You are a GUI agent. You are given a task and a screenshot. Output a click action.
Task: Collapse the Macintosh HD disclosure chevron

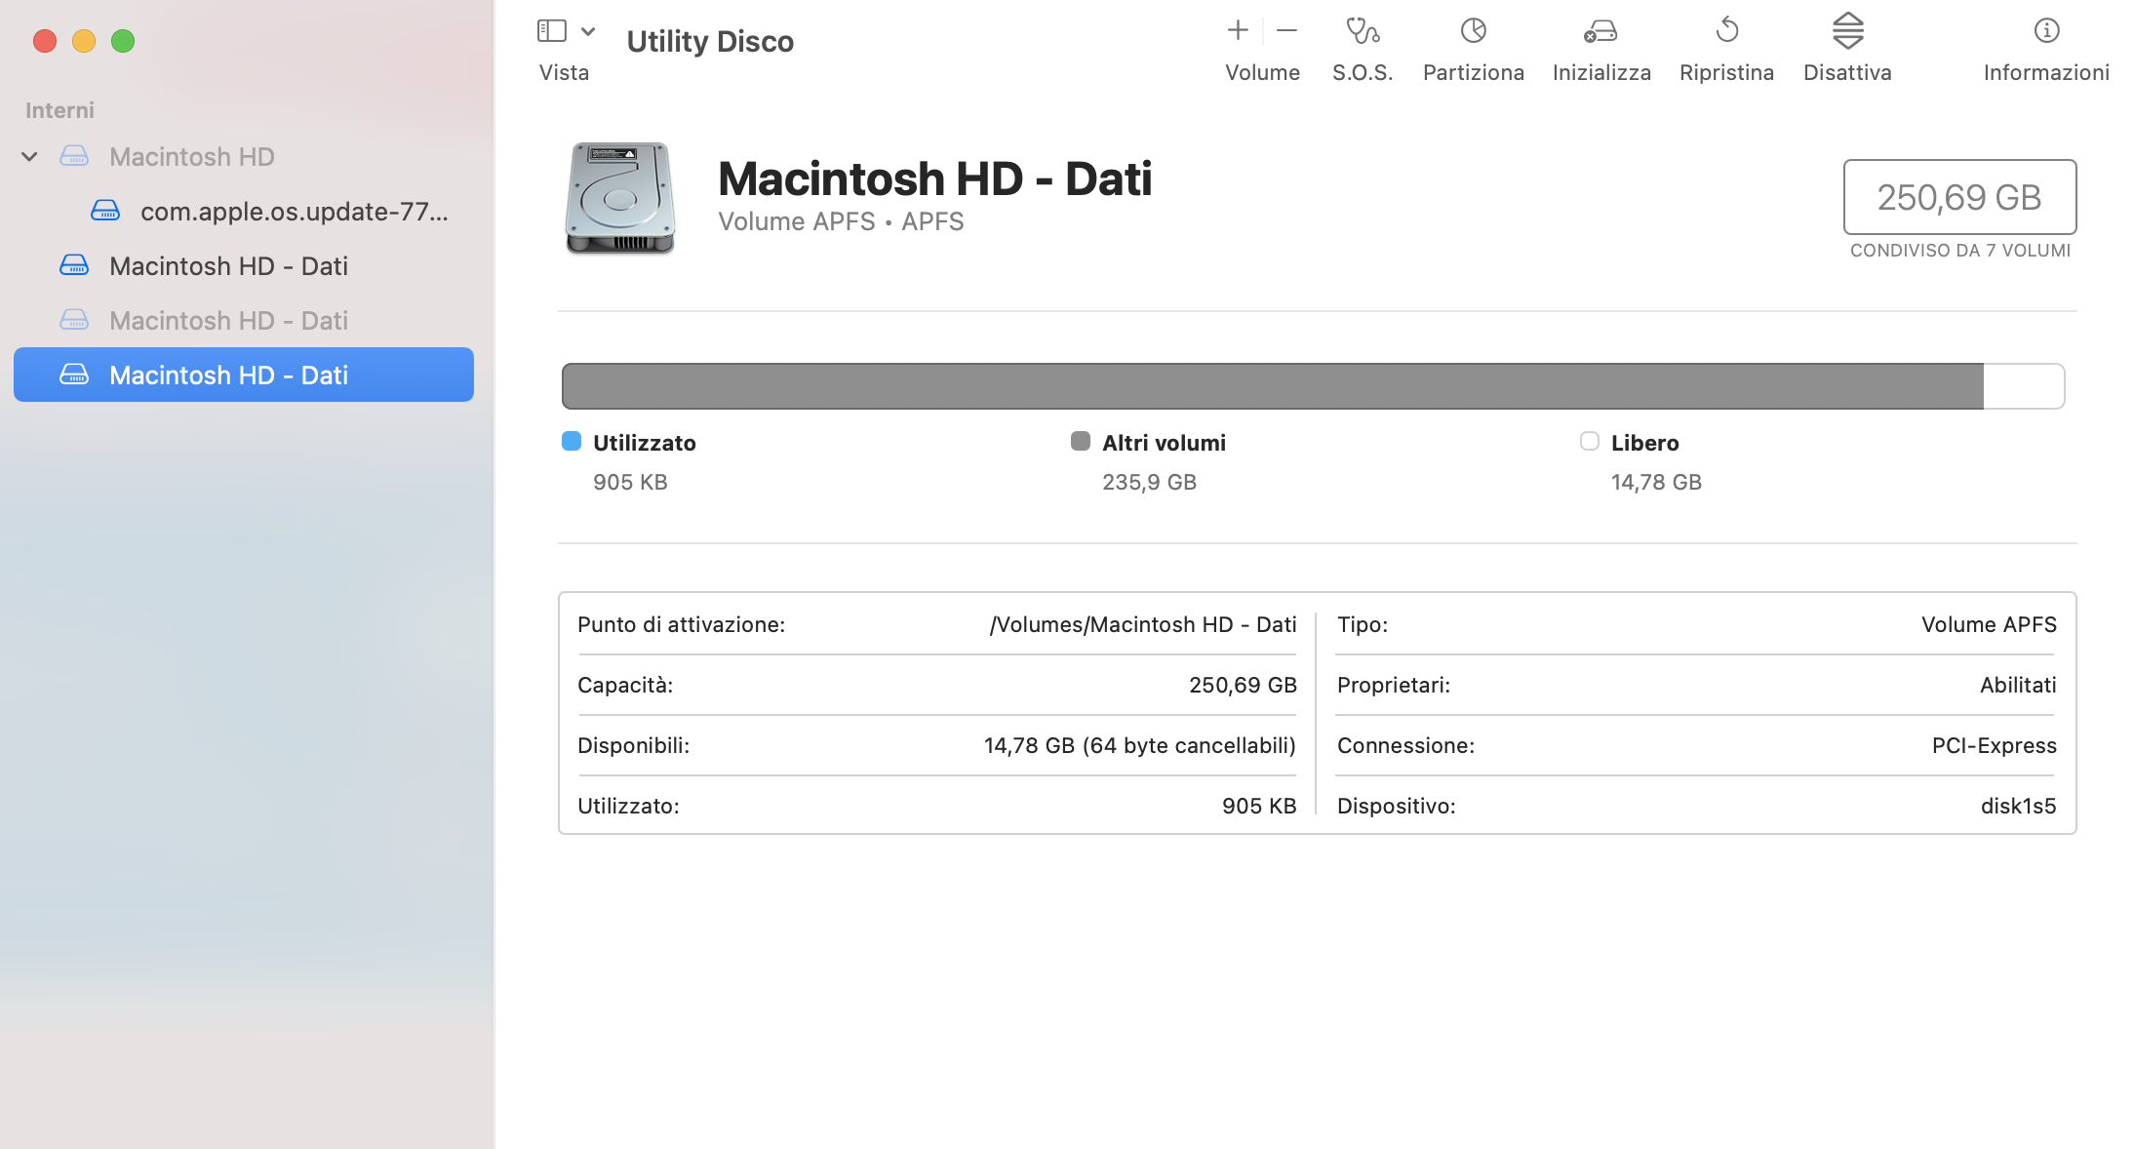[x=30, y=156]
